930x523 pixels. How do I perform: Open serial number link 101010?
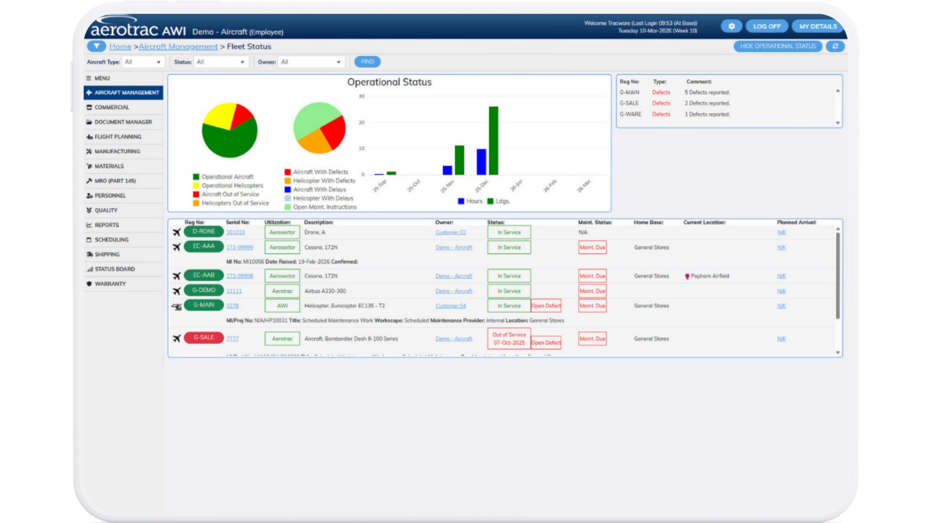[235, 232]
